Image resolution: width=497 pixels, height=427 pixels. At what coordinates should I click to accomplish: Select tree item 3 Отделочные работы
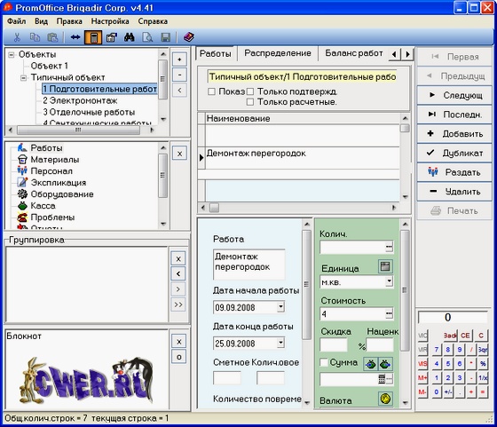[89, 112]
